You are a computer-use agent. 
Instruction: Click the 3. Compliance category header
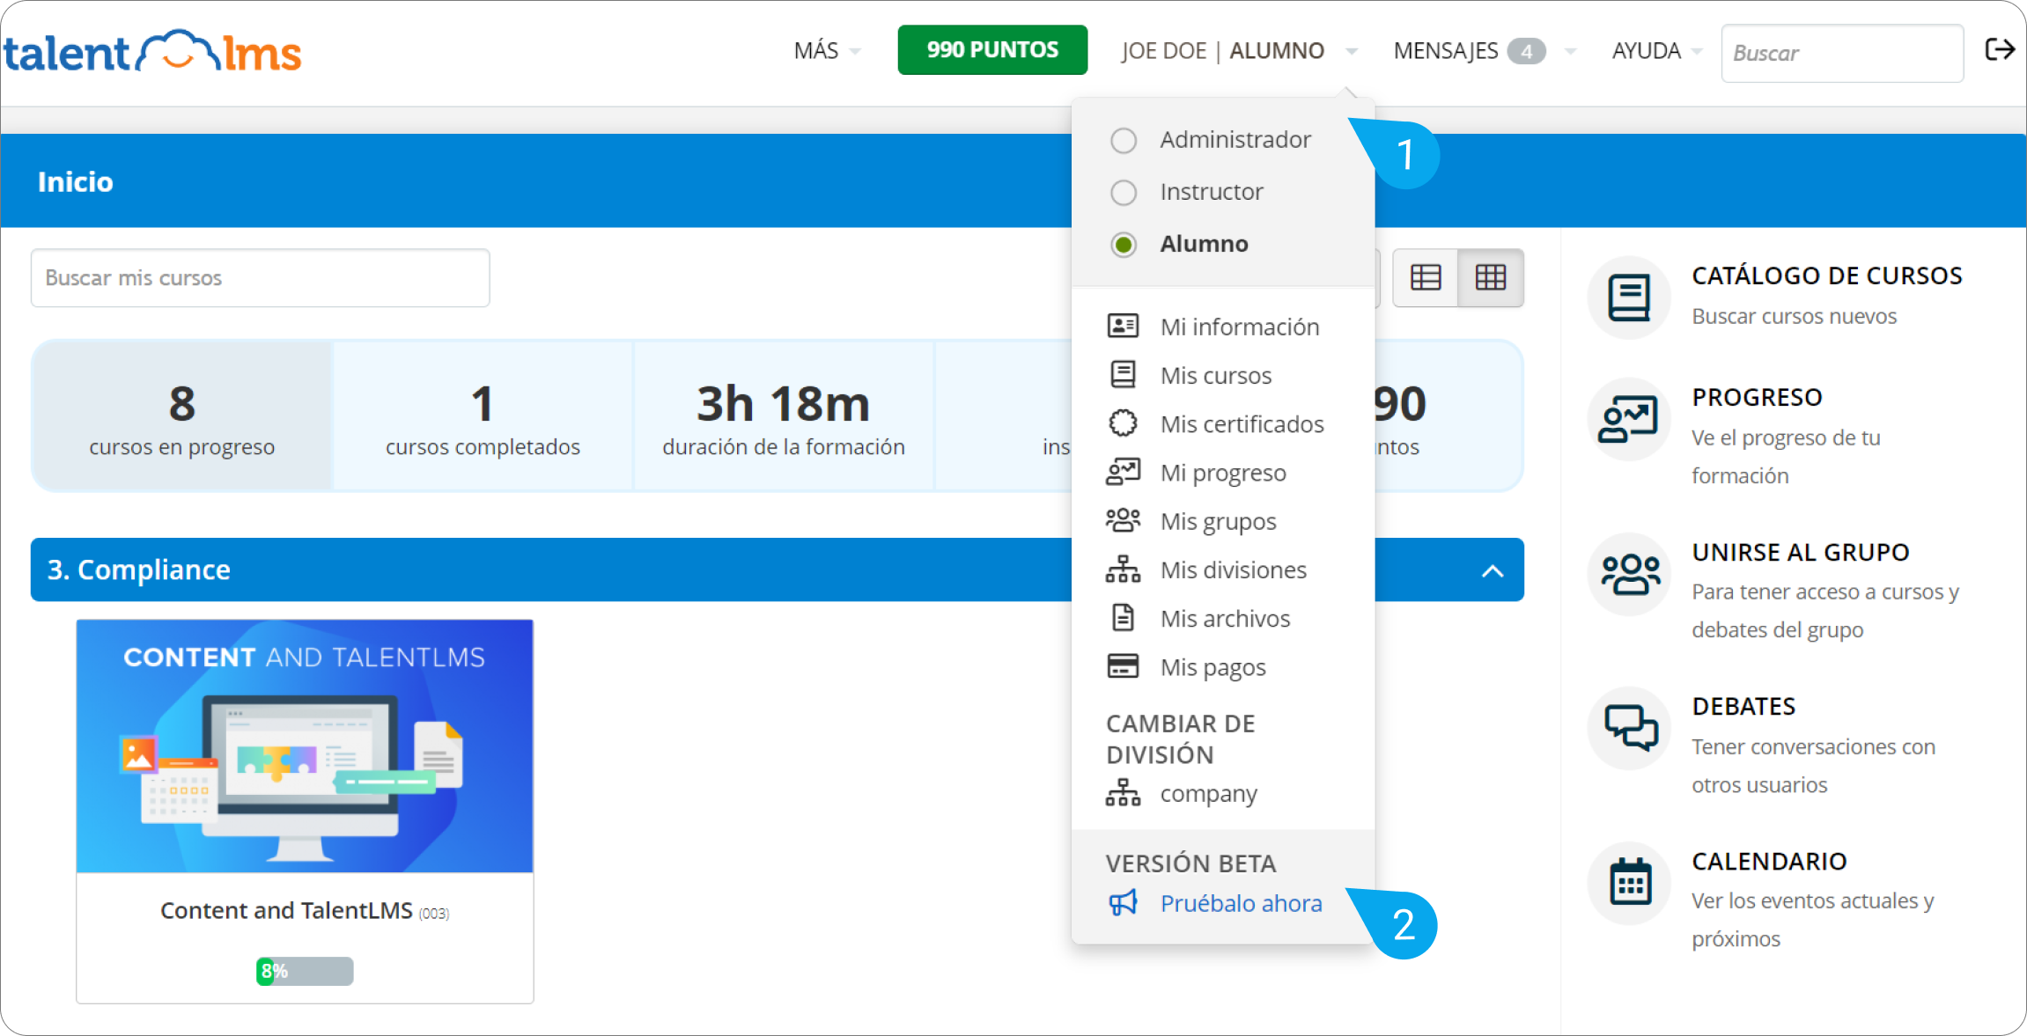click(778, 569)
